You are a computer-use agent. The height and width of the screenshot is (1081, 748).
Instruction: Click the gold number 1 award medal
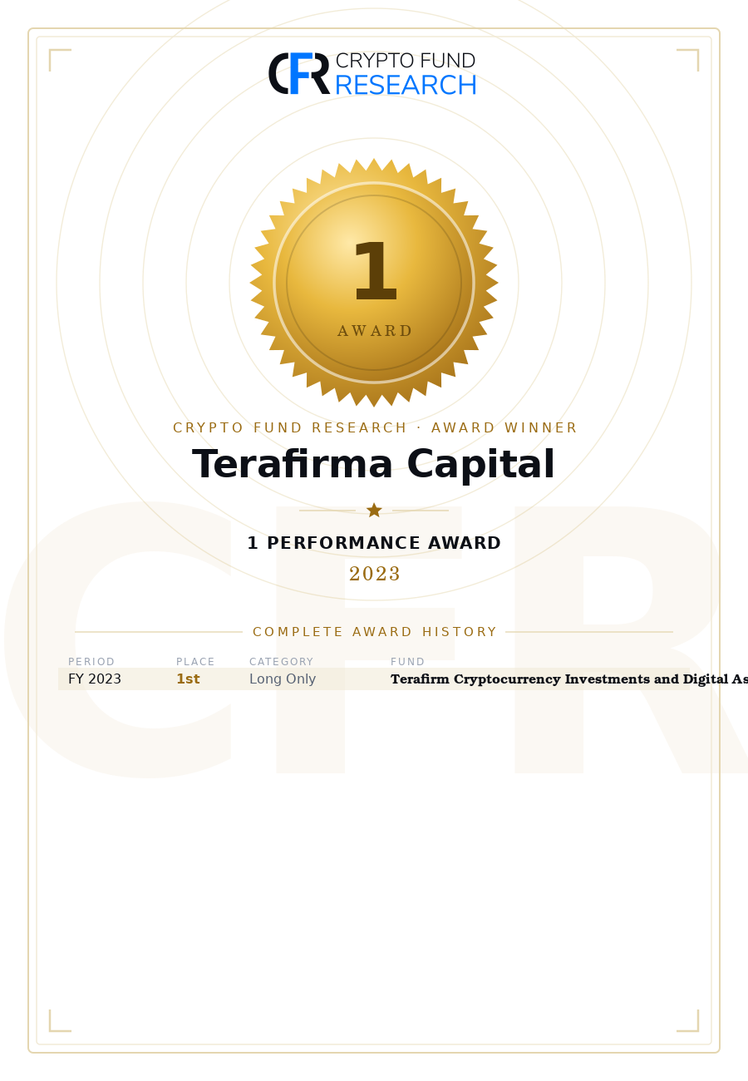coord(374,283)
